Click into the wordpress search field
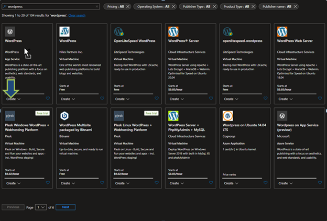The width and height of the screenshot is (327, 221). tap(51, 6)
